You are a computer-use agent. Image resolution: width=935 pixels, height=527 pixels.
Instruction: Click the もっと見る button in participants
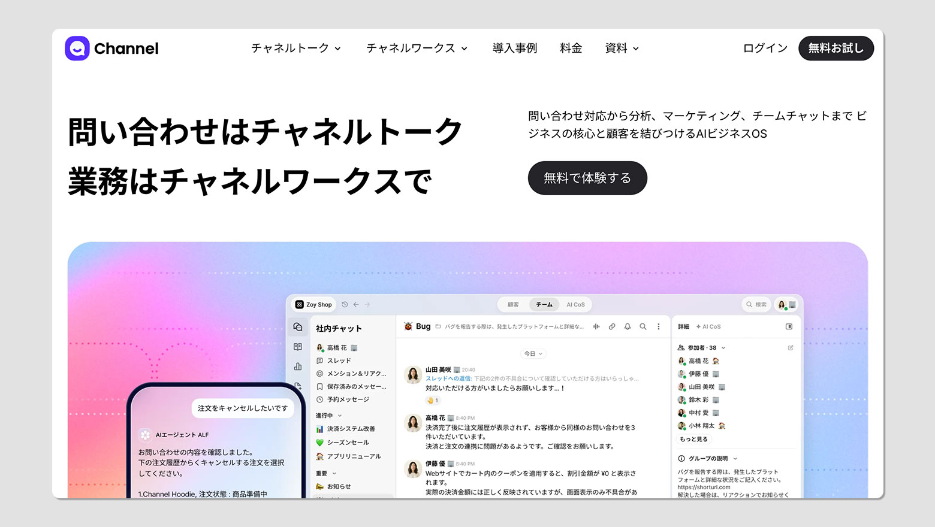693,439
